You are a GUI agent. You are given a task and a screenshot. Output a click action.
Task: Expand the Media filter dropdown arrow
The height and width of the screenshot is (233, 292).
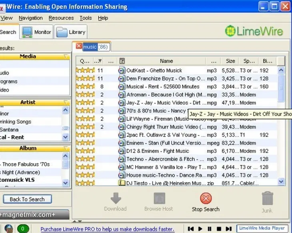[x=66, y=57]
